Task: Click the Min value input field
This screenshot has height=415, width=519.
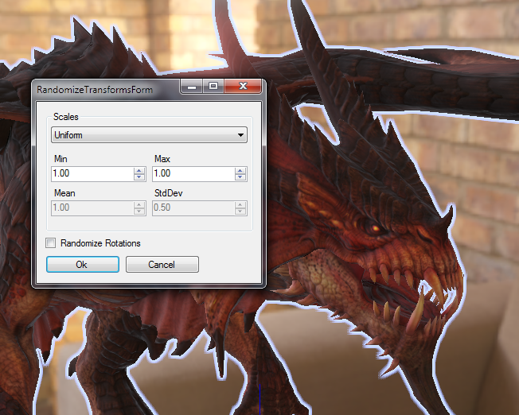Action: (x=92, y=173)
